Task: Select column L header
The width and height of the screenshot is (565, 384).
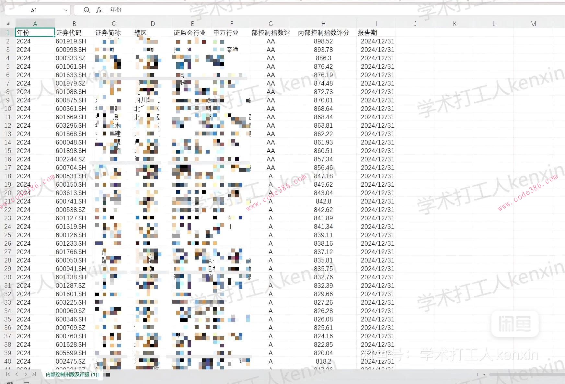Action: (x=494, y=24)
